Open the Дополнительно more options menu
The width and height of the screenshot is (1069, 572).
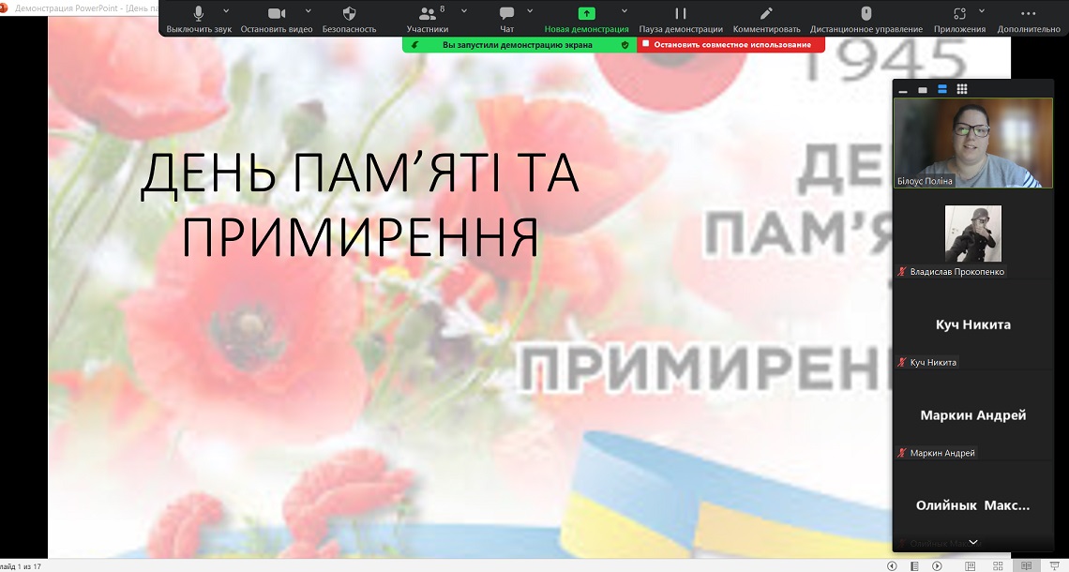pos(1028,19)
